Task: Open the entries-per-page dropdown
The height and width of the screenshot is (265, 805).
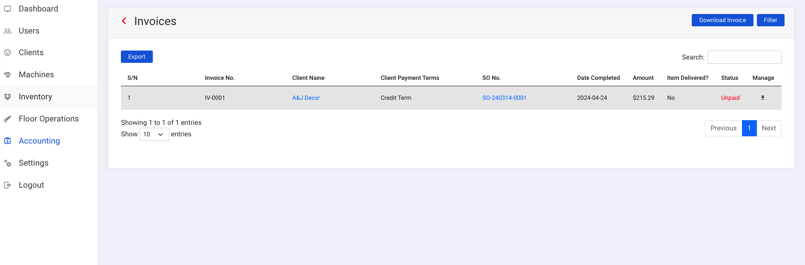Action: (154, 135)
